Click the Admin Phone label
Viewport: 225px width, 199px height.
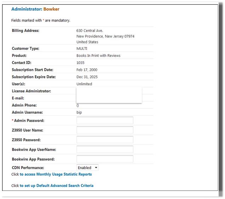click(x=24, y=105)
